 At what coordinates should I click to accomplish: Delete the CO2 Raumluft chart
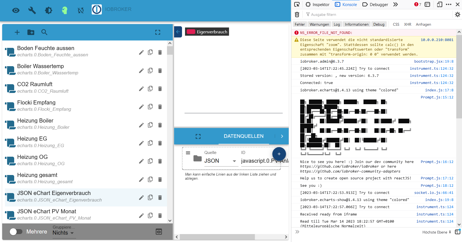(160, 89)
